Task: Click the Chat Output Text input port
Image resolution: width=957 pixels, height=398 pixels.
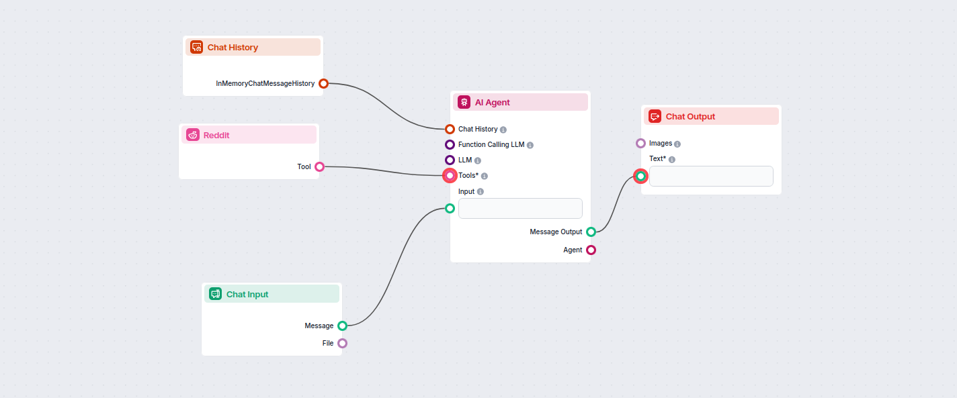Action: click(641, 177)
